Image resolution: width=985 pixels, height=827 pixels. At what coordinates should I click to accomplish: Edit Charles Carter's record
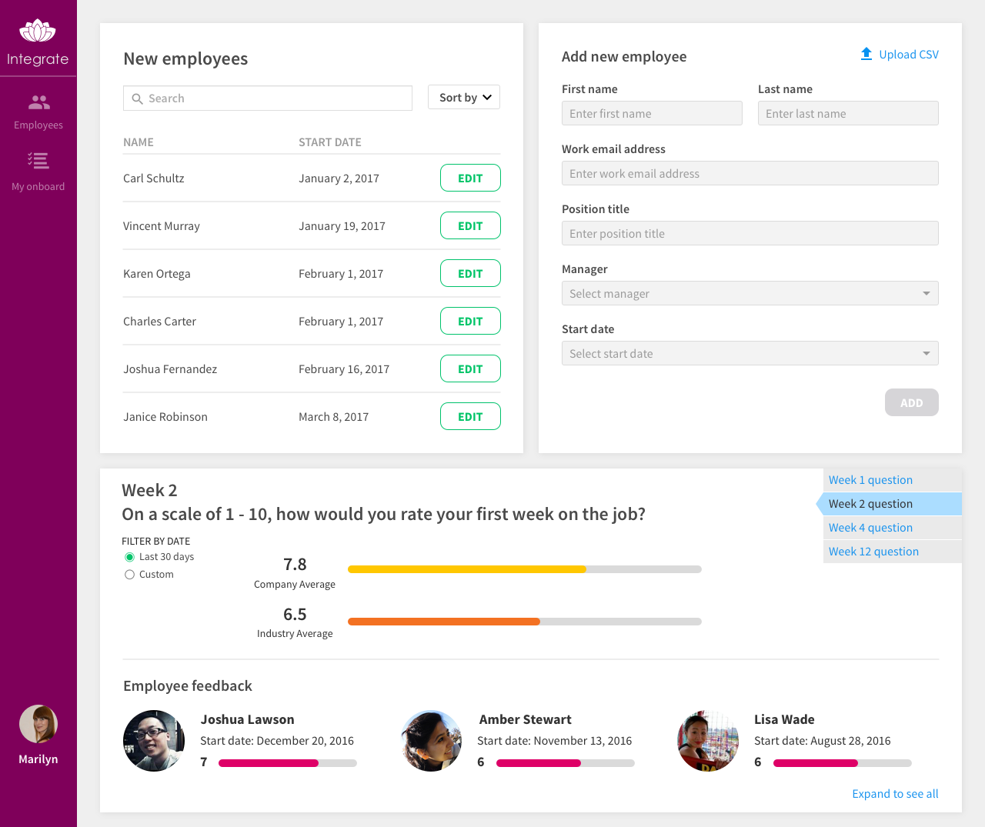click(470, 321)
